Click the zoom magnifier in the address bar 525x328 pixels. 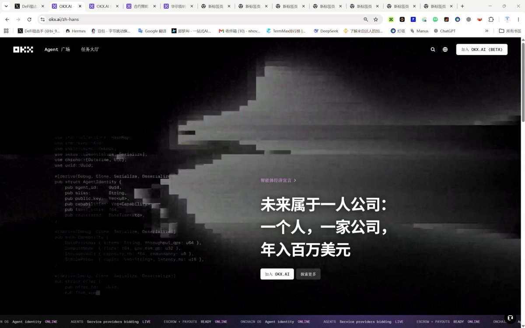[366, 20]
